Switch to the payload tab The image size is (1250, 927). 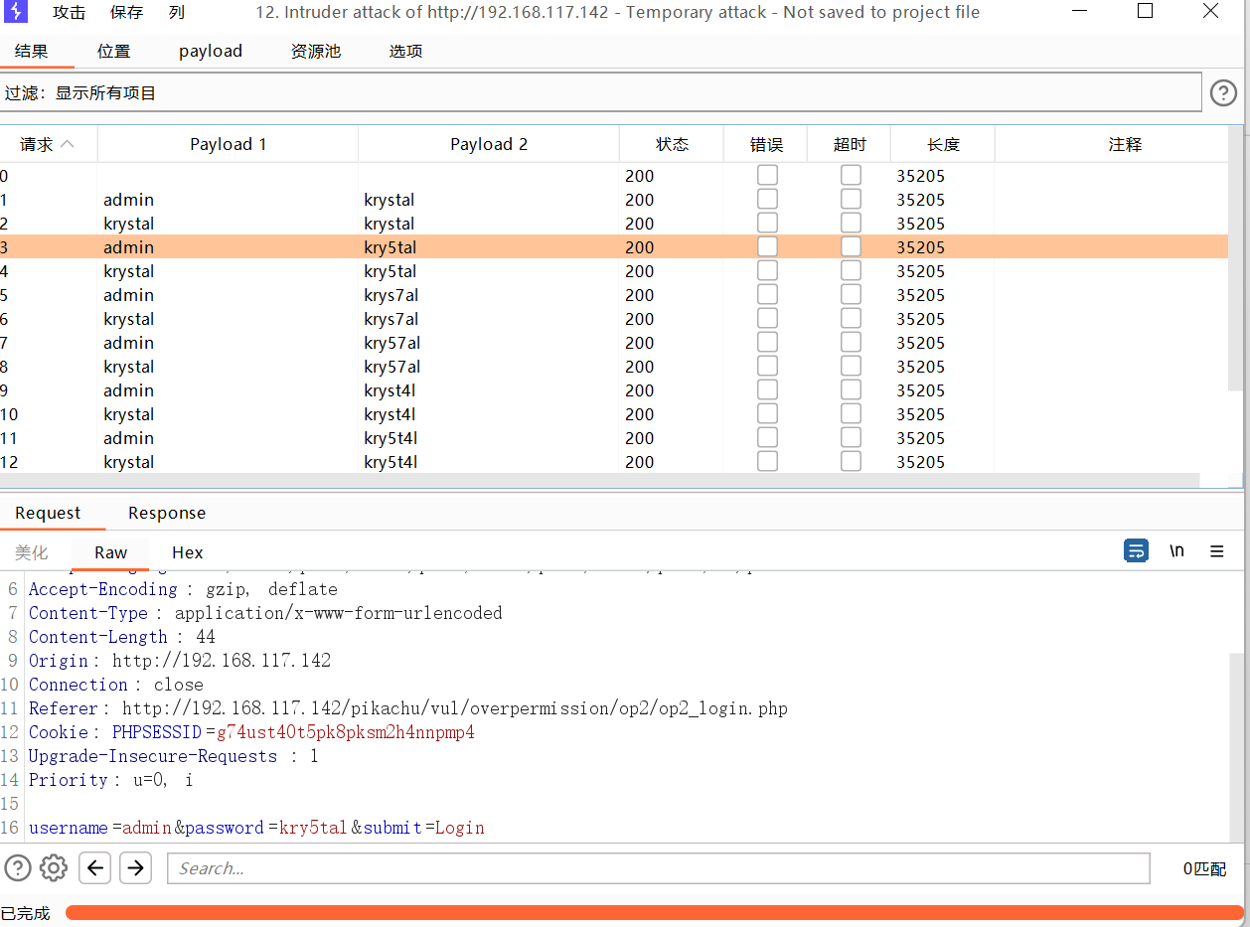click(211, 51)
